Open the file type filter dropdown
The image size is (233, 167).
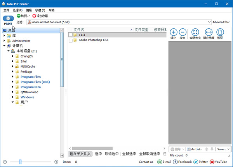(x=210, y=22)
